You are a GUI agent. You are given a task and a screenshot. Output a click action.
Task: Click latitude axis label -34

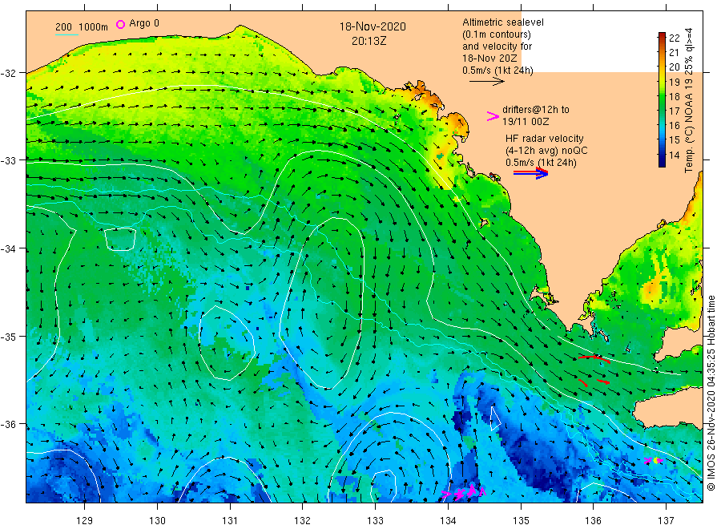coord(8,248)
